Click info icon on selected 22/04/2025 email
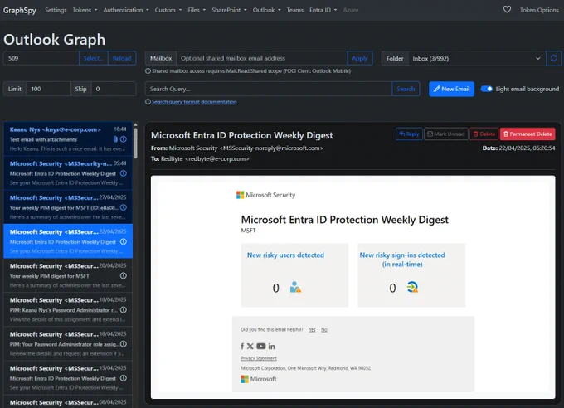The image size is (564, 408). [x=124, y=242]
